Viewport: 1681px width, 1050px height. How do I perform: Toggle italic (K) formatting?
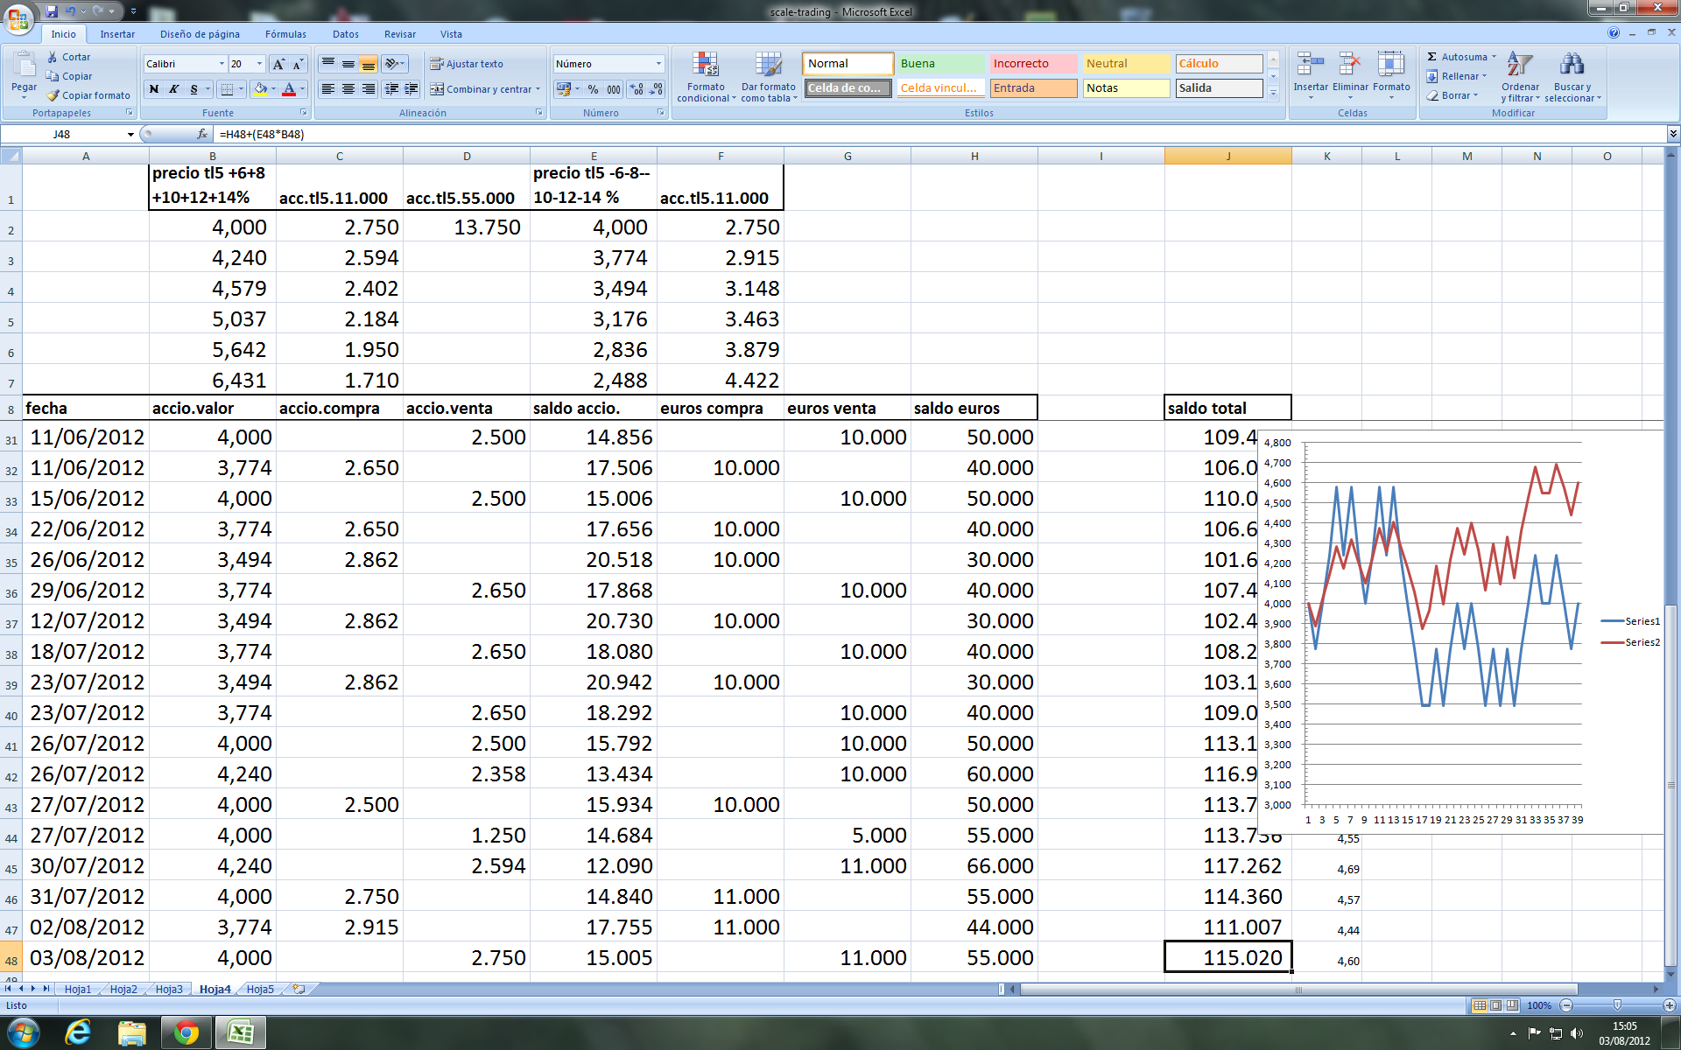[x=173, y=89]
